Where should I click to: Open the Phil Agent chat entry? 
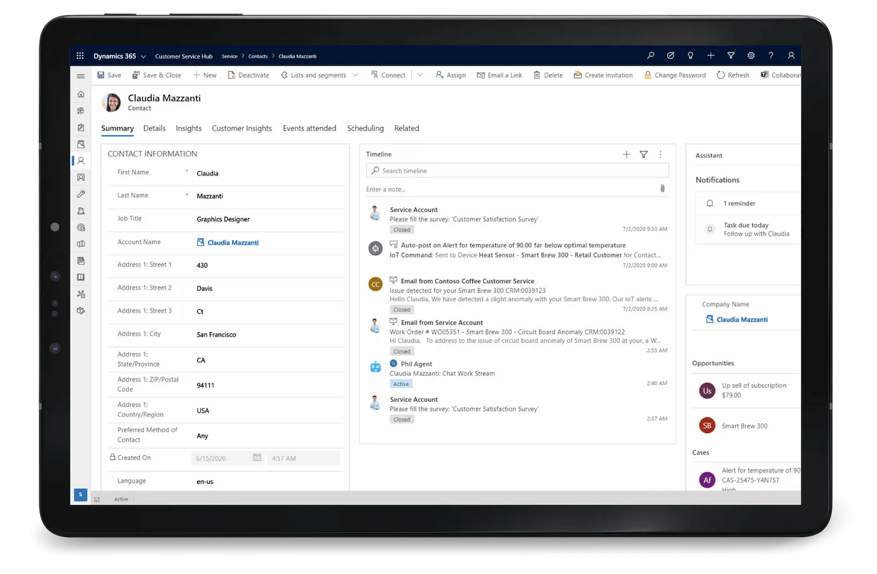click(x=417, y=364)
